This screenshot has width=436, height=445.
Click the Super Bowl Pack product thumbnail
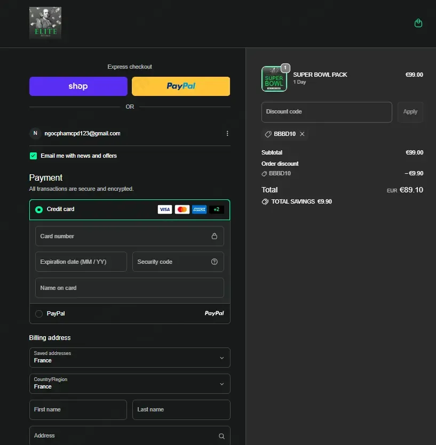274,79
